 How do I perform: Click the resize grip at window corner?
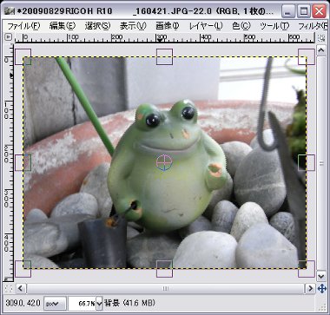point(321,307)
